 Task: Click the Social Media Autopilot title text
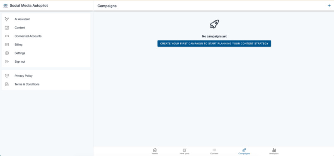tap(29, 6)
